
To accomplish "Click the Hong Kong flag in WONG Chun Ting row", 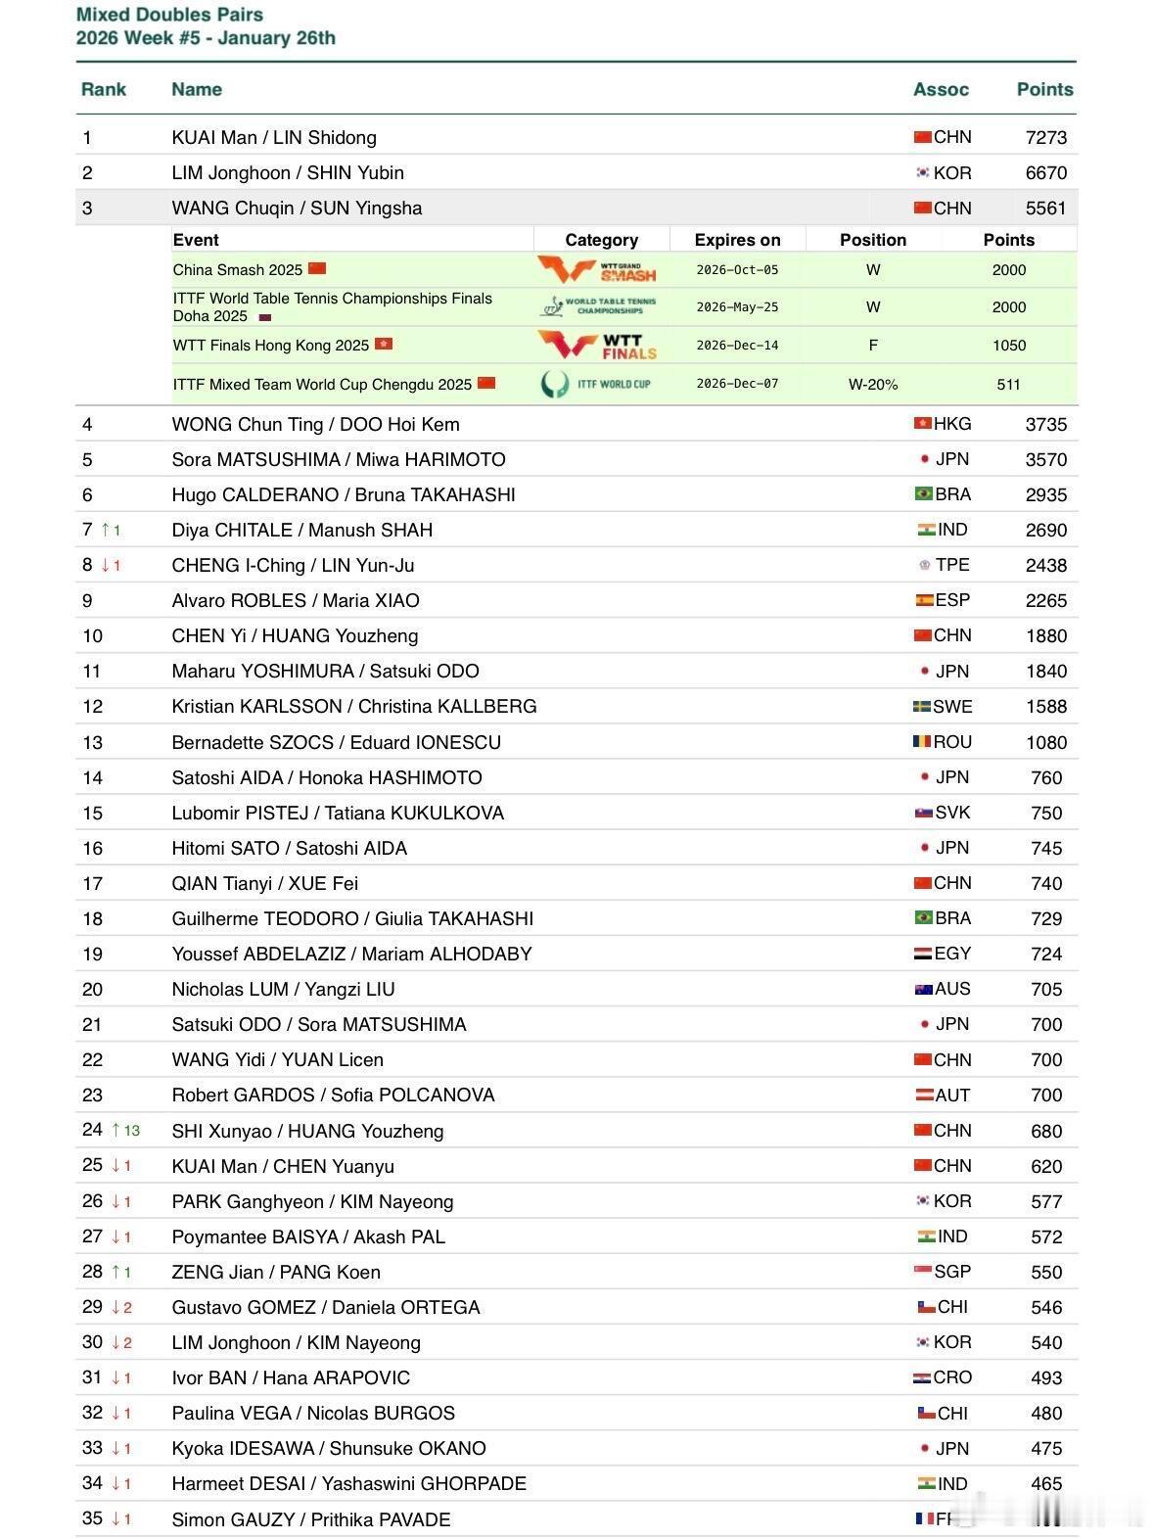I will (922, 423).
